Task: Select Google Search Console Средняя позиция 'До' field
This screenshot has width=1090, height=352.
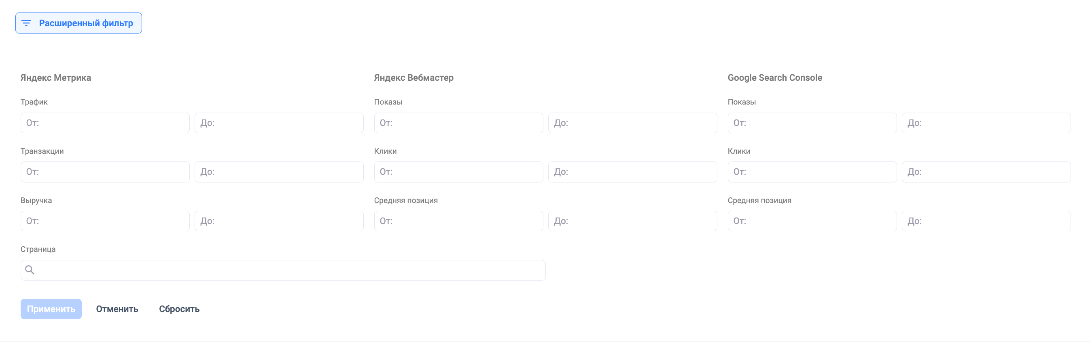Action: point(986,221)
